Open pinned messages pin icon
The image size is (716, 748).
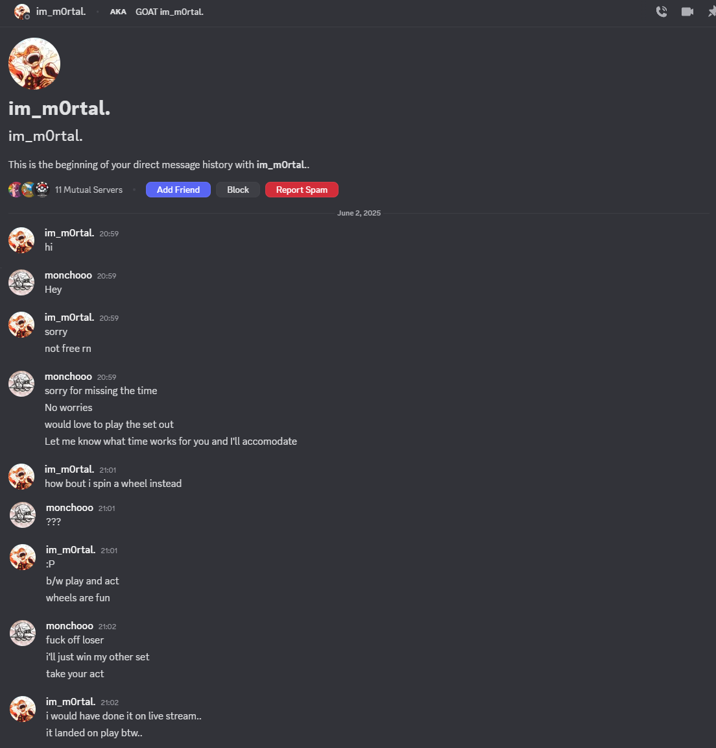click(711, 12)
